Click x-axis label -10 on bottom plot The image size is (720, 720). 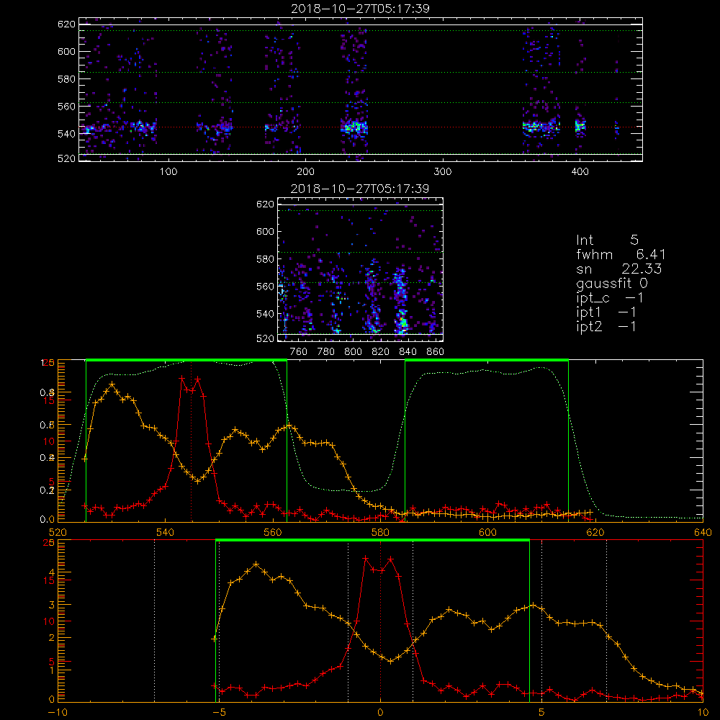[58, 713]
